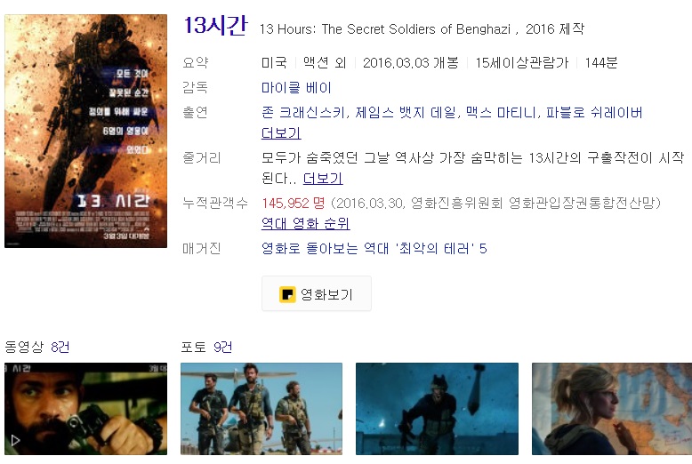
Task: Open photo of blonde woman by map
Action: pos(612,408)
